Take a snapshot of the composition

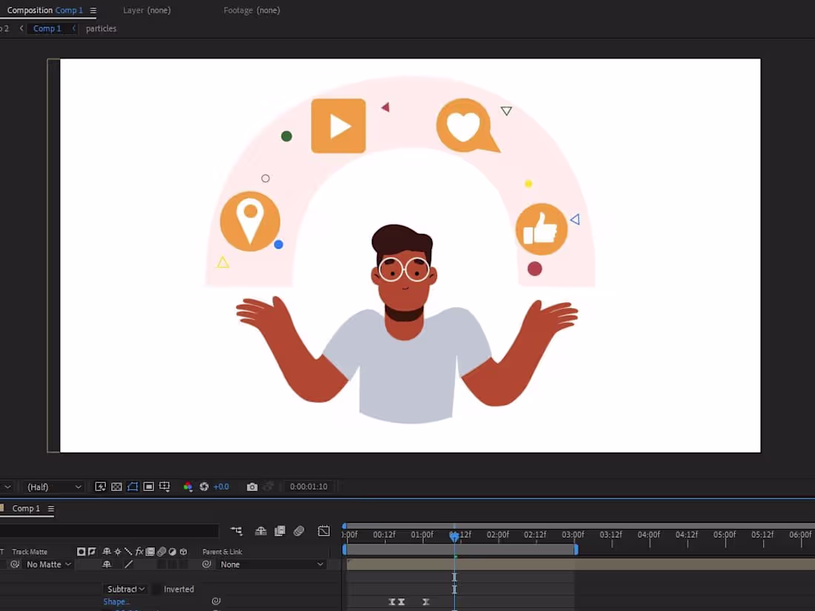252,487
